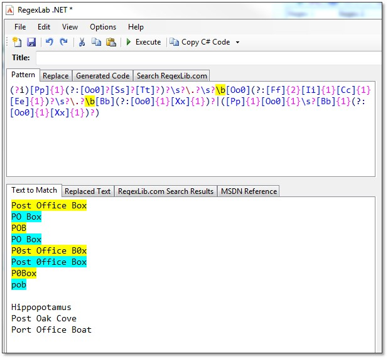
Task: Click the Paste clipboard icon
Action: click(111, 42)
